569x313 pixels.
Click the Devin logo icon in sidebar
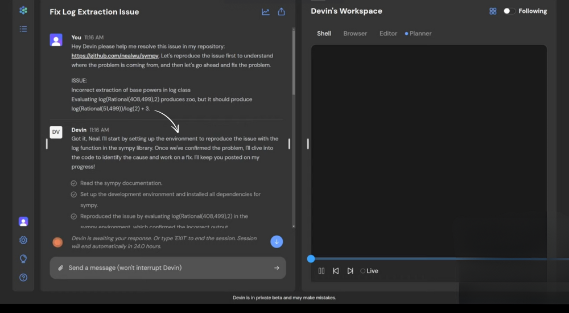click(x=23, y=11)
